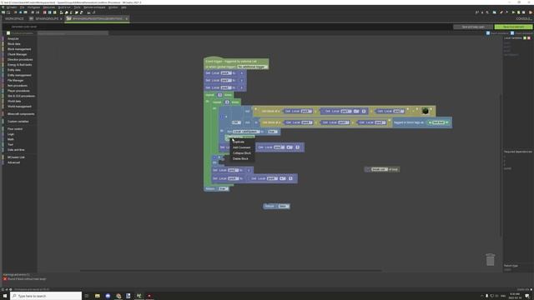Screen dimensions: 534x300
Task: Click the black block selector swatch
Action: click(x=425, y=111)
